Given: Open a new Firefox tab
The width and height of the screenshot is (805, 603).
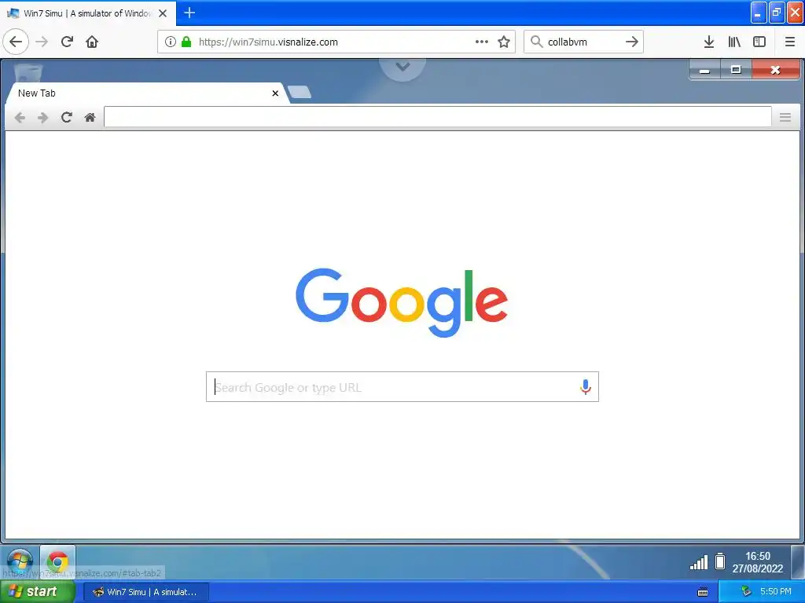Looking at the screenshot, I should point(189,13).
